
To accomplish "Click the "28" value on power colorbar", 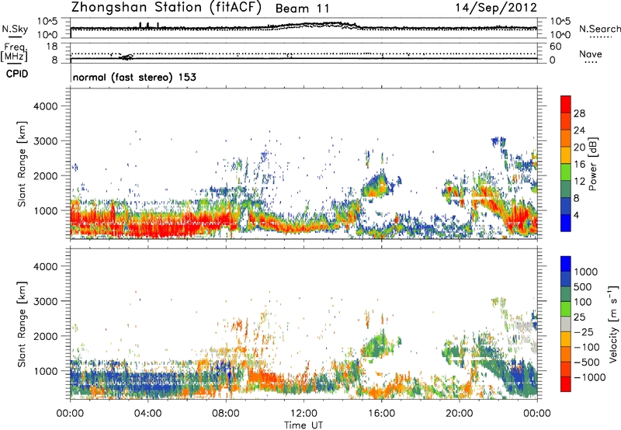I will coord(579,113).
